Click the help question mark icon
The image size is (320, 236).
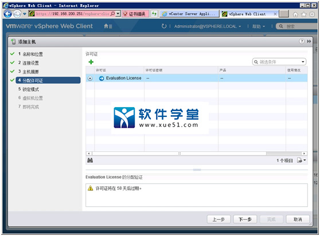pos(302,41)
